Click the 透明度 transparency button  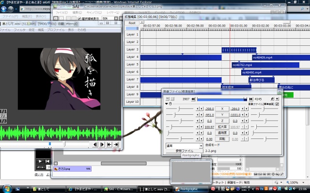[x=222, y=133]
